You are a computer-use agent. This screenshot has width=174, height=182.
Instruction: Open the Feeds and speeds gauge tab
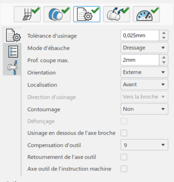146,14
